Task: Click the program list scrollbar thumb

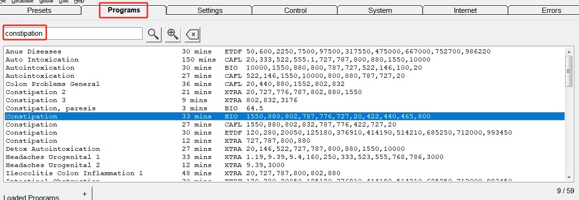Action: 569,71
